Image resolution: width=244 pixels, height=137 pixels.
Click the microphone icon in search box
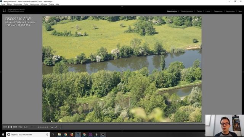[47, 134]
